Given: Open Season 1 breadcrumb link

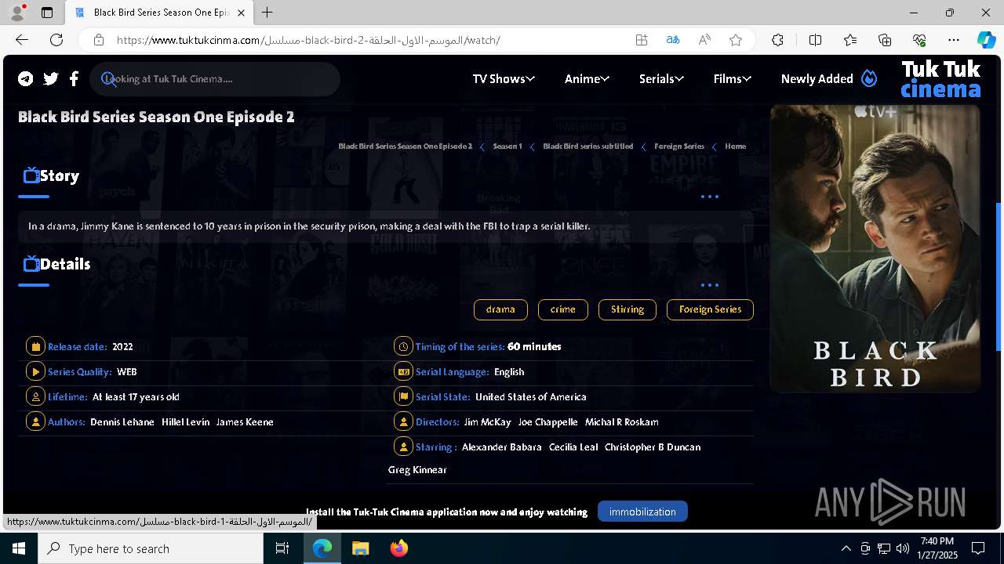Looking at the screenshot, I should 507,146.
